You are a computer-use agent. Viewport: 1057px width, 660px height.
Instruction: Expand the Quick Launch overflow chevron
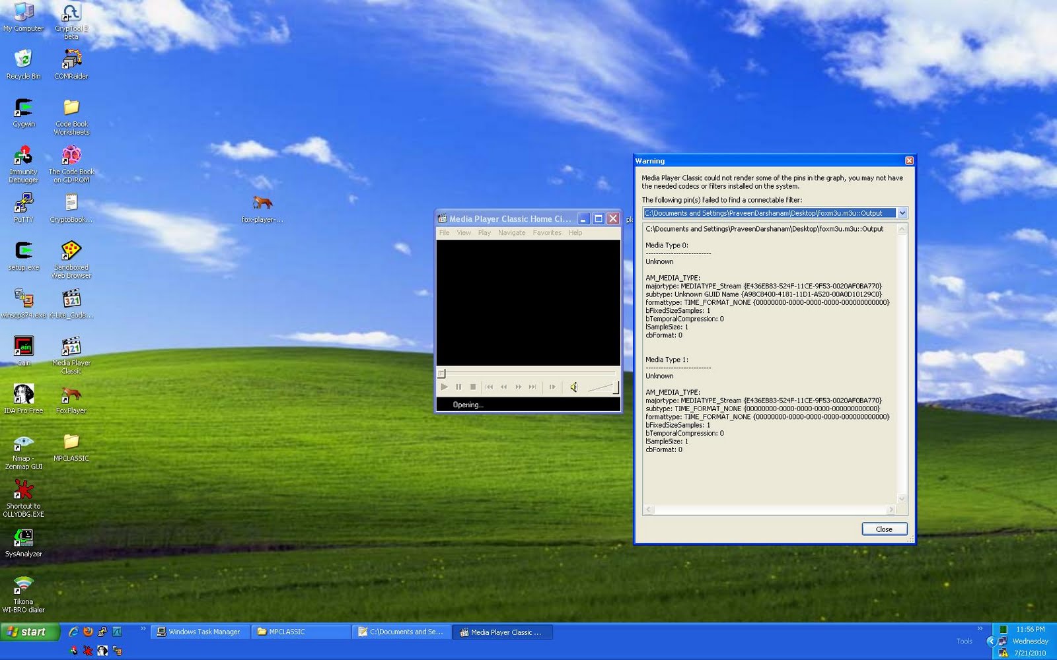coord(143,628)
